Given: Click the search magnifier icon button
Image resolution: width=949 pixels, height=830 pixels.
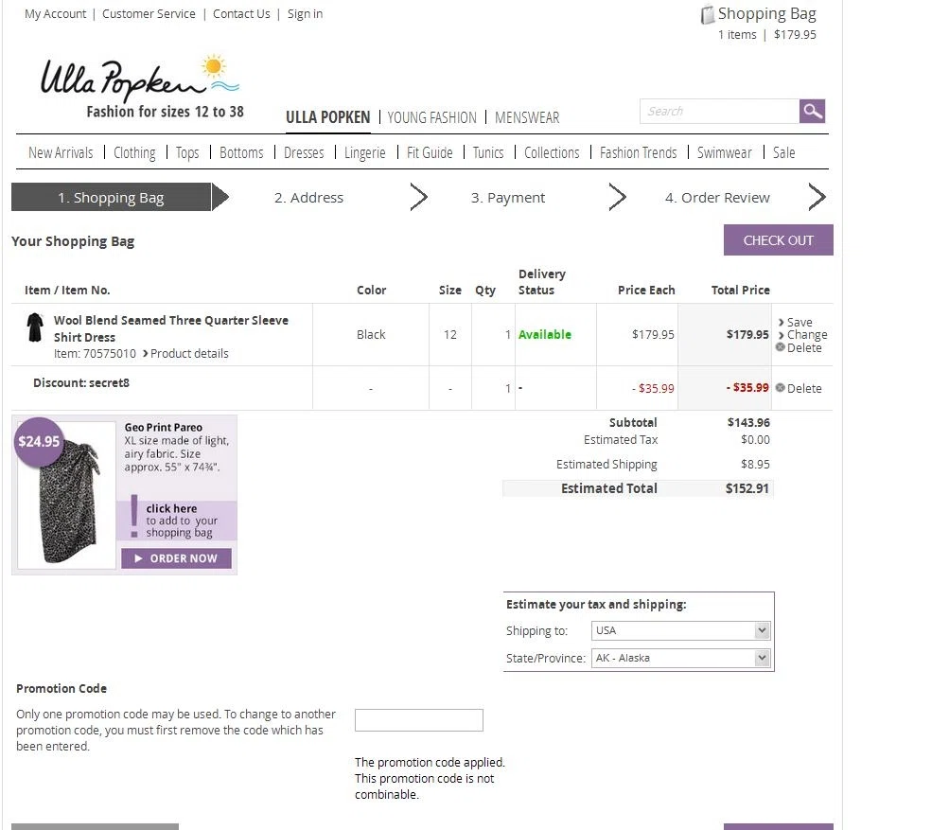Looking at the screenshot, I should tap(812, 112).
